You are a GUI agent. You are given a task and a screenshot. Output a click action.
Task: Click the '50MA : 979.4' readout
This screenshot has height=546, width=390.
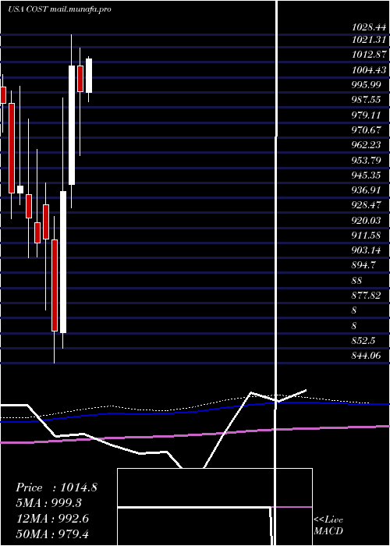click(x=54, y=534)
